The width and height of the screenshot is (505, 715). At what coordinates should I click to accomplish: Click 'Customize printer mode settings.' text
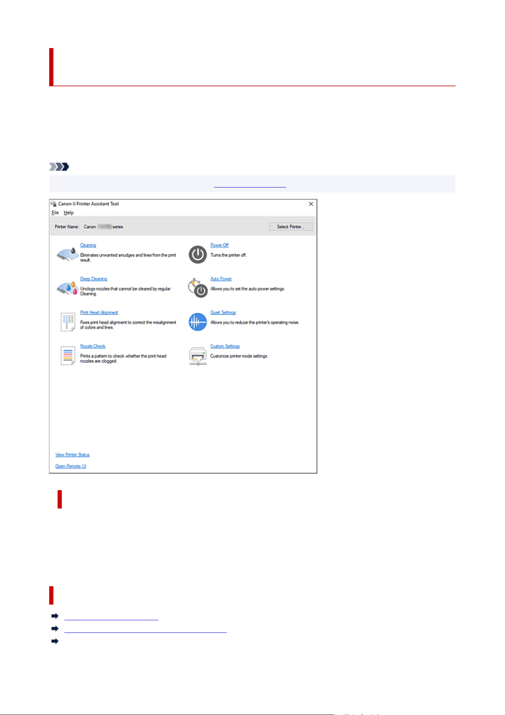[x=239, y=356]
